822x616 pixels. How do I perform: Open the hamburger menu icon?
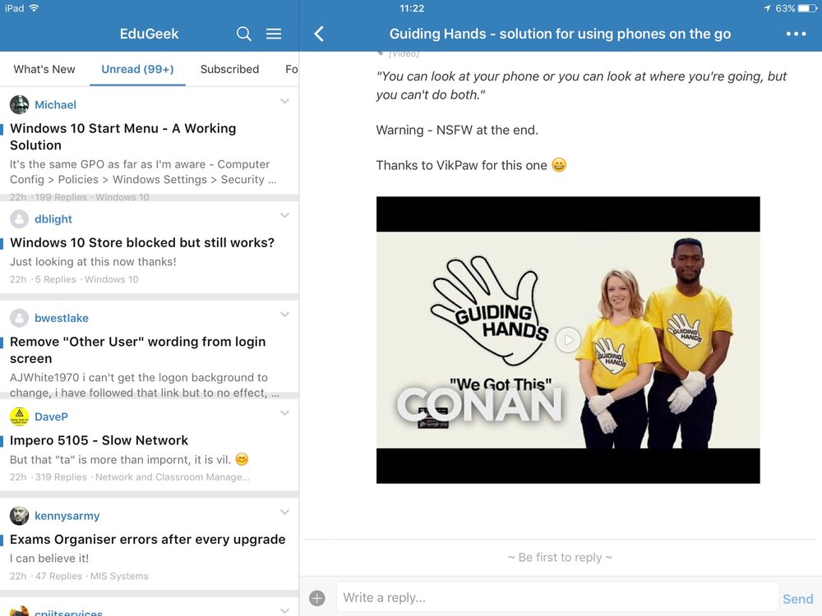coord(274,34)
